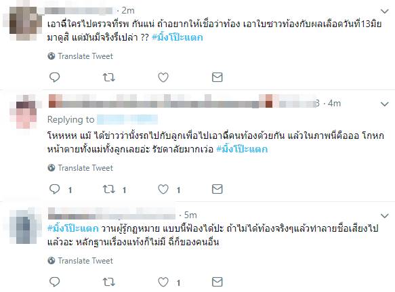Screen dimensions: 395x292
Task: Translate the tweet posted 4m ago
Action: 81,168
